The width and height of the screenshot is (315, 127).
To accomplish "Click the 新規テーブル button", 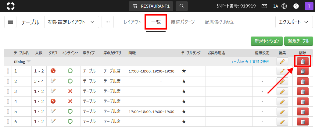I will [x=299, y=41].
